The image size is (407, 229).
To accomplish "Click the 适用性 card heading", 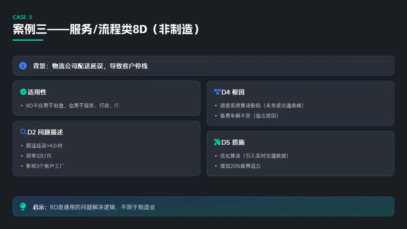I will 37,92.
